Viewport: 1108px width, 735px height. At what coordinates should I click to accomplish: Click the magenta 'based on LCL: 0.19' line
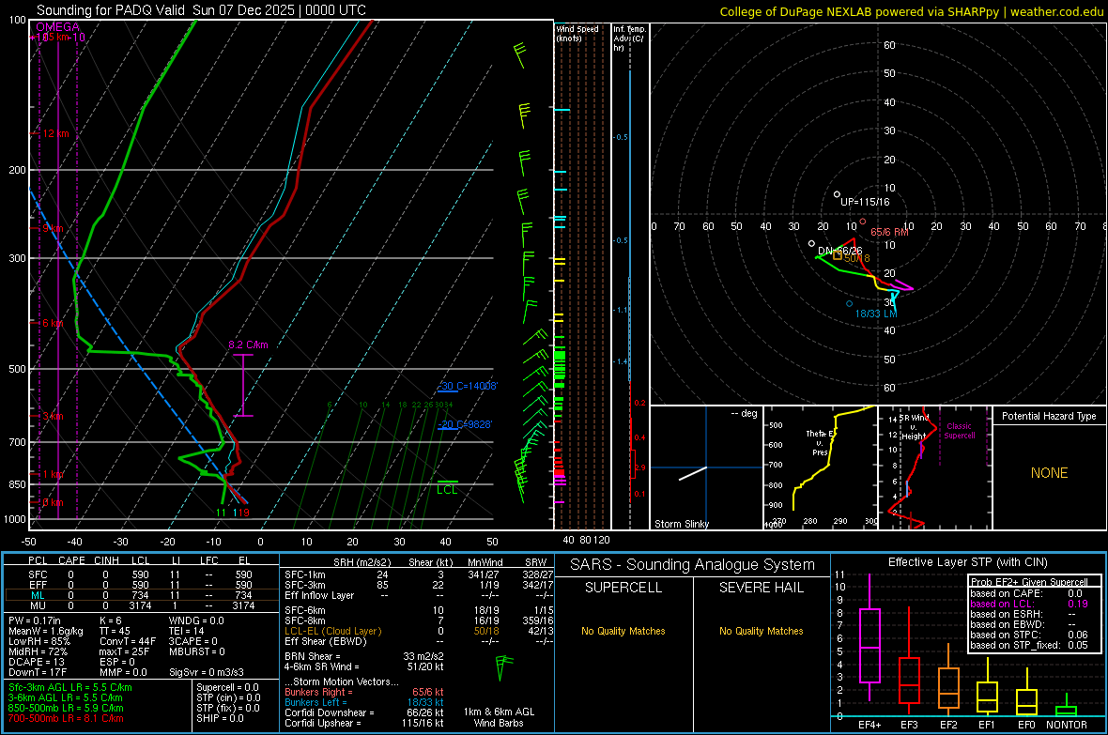[x=1029, y=604]
